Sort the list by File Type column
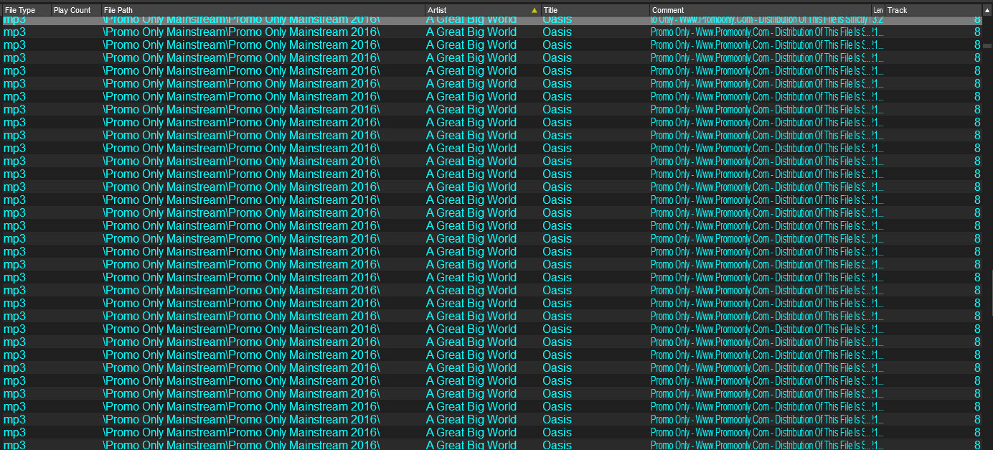This screenshot has width=993, height=450. [x=27, y=10]
